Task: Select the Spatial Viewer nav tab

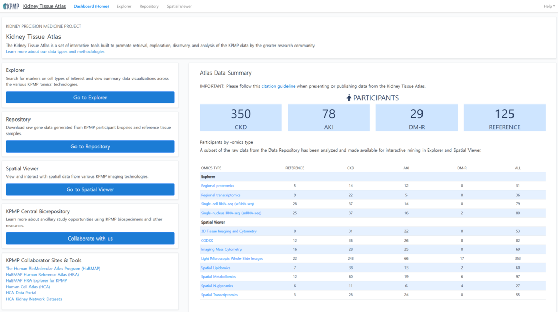Action: click(179, 6)
